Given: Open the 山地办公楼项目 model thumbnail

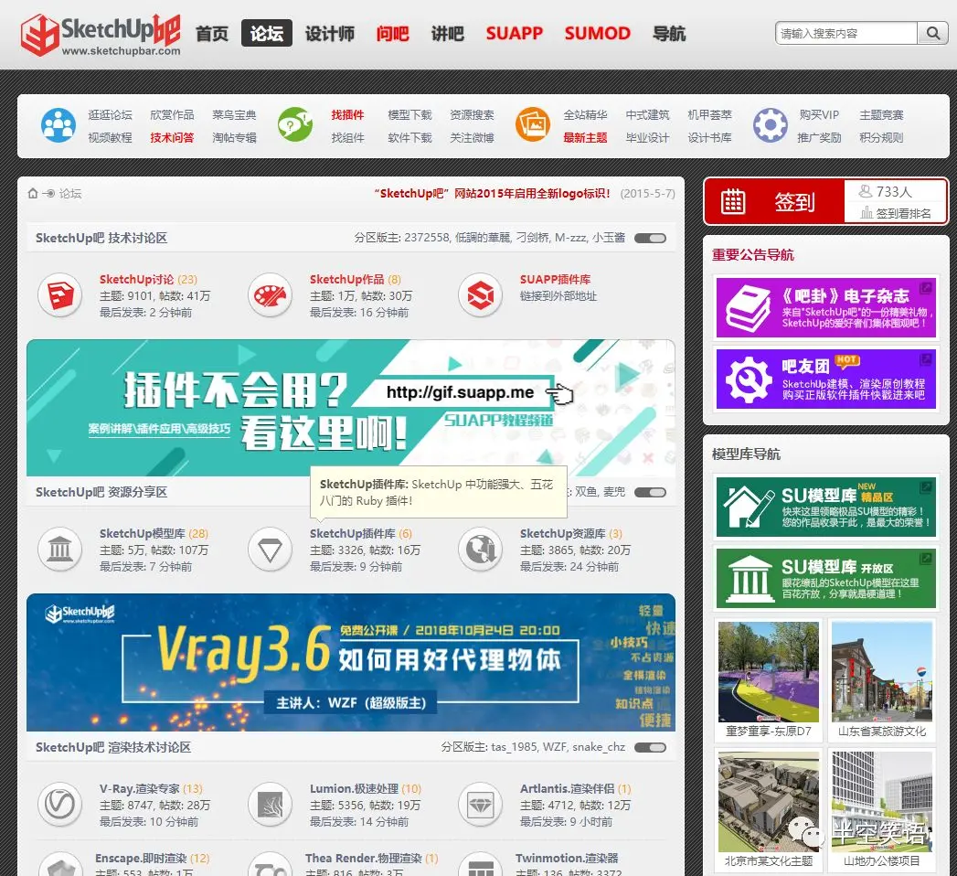Looking at the screenshot, I should [x=881, y=802].
